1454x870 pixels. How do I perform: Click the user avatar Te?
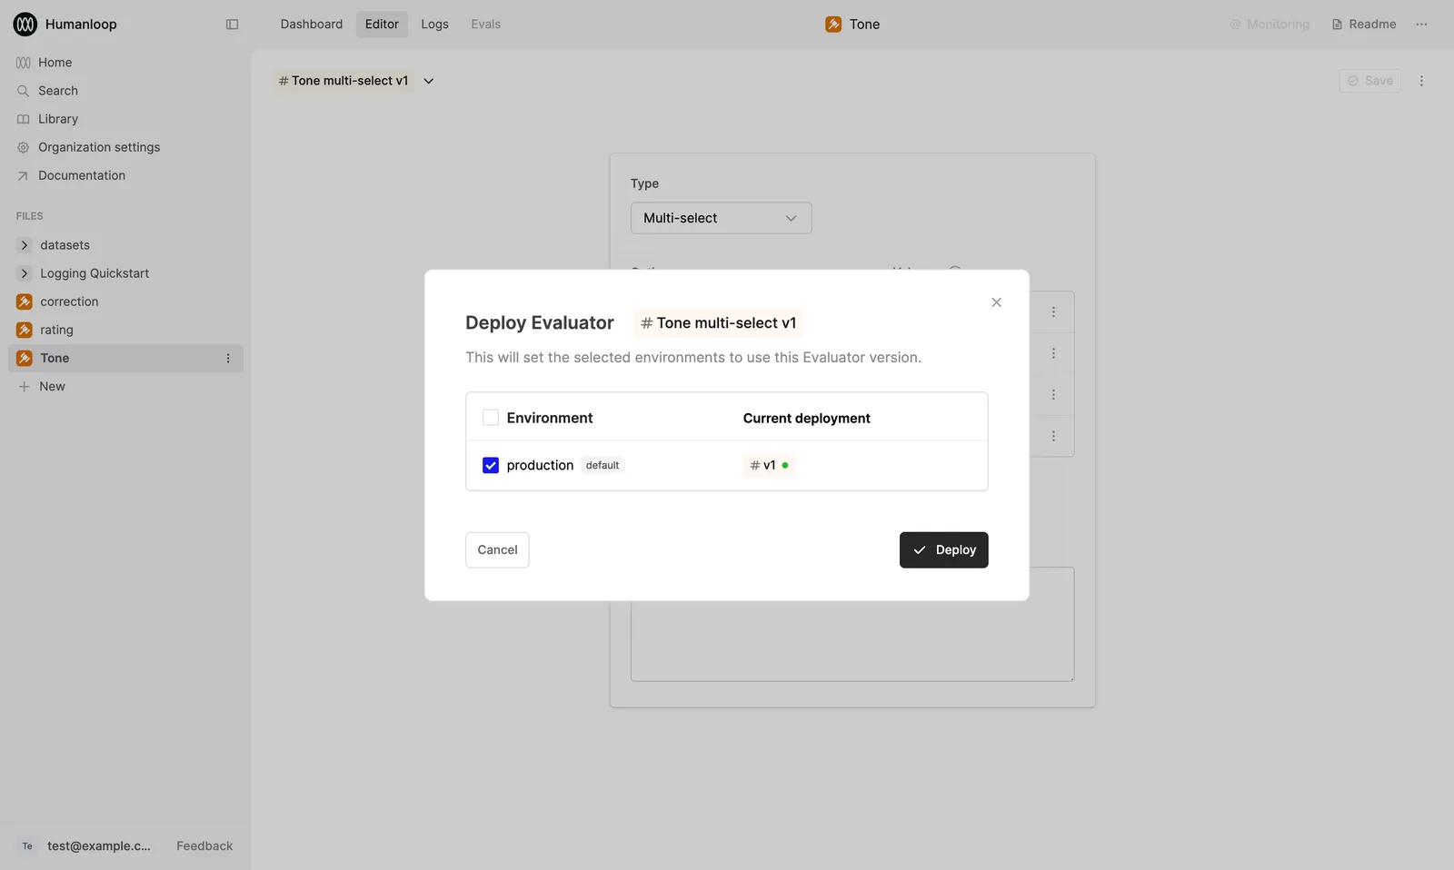pyautogui.click(x=27, y=846)
